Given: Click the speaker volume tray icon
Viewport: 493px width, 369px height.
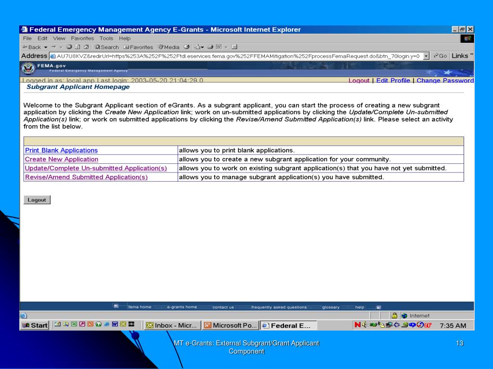Looking at the screenshot, I should 364,325.
